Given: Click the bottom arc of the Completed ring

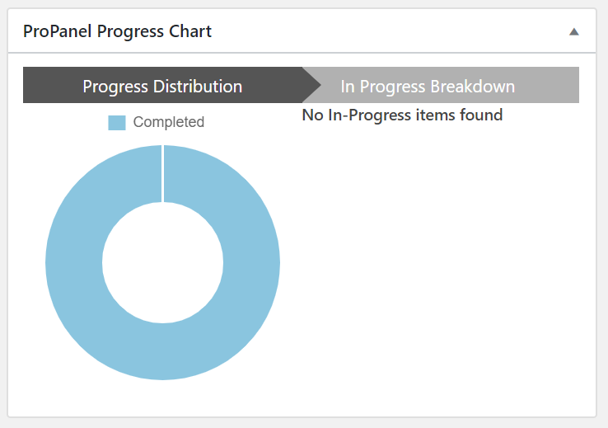Looking at the screenshot, I should coord(163,351).
